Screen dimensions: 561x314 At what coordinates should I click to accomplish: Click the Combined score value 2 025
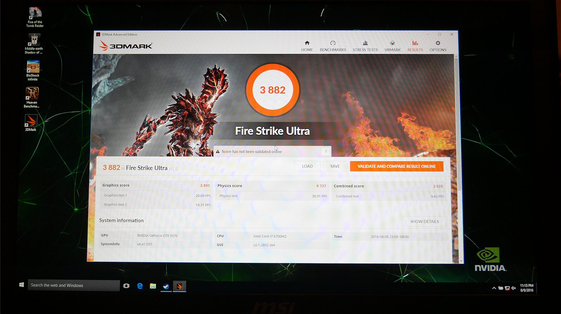(x=438, y=186)
